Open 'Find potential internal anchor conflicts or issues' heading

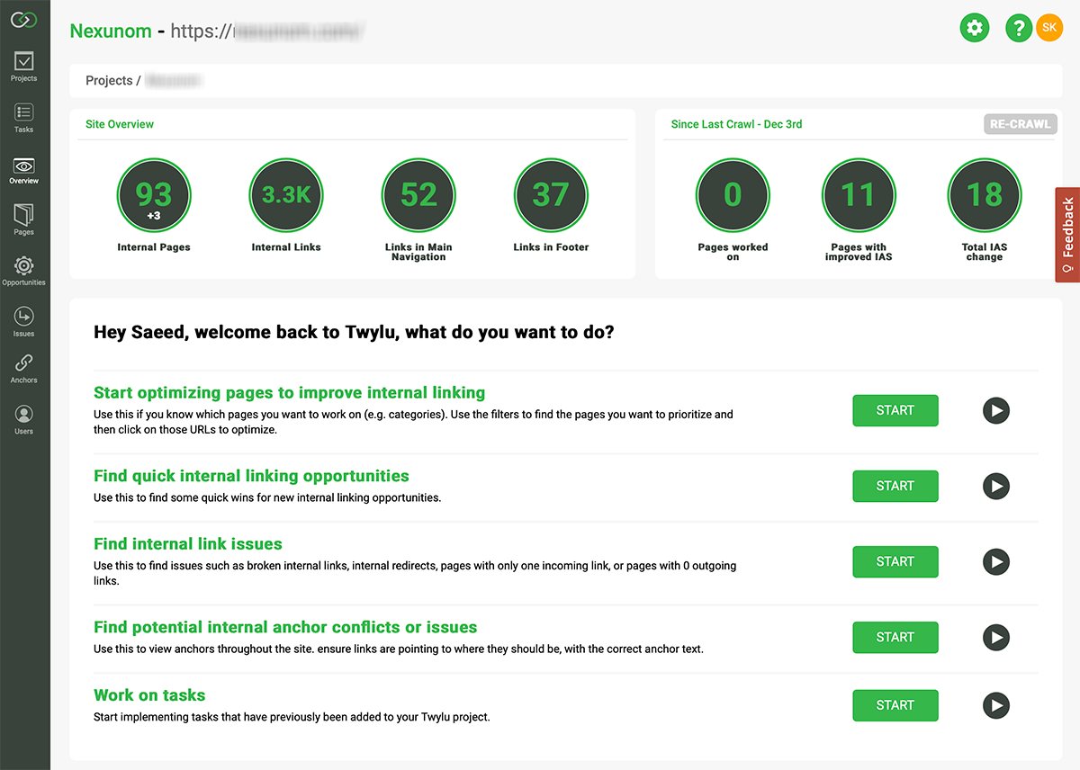tap(285, 627)
